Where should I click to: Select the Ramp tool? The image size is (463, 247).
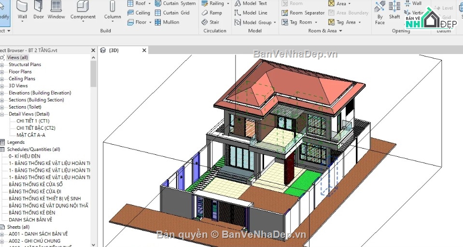pyautogui.click(x=212, y=13)
